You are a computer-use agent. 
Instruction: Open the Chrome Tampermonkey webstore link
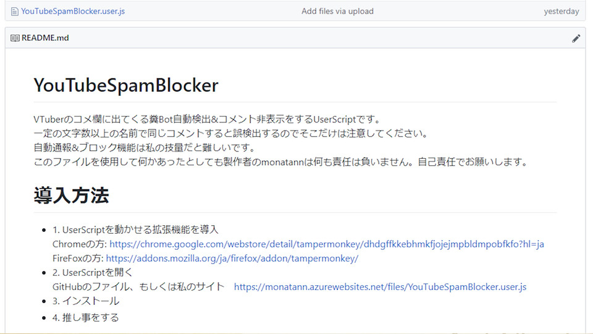tap(326, 244)
